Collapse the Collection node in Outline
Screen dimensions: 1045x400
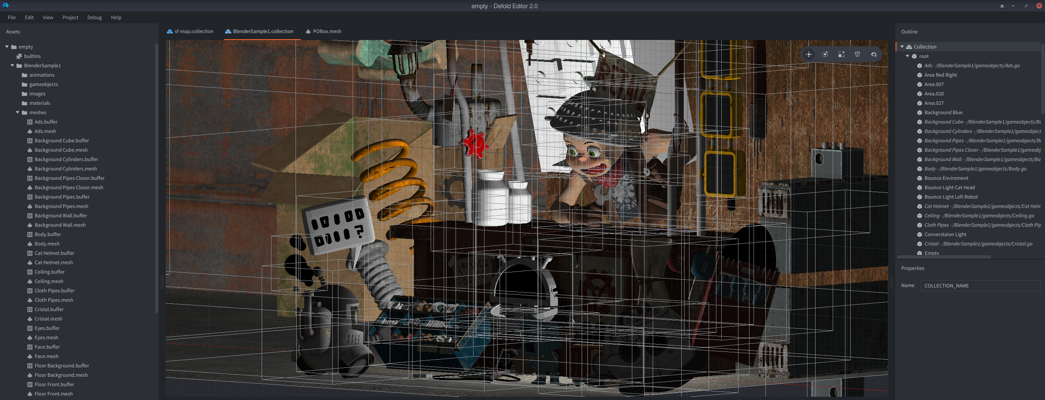click(x=902, y=47)
